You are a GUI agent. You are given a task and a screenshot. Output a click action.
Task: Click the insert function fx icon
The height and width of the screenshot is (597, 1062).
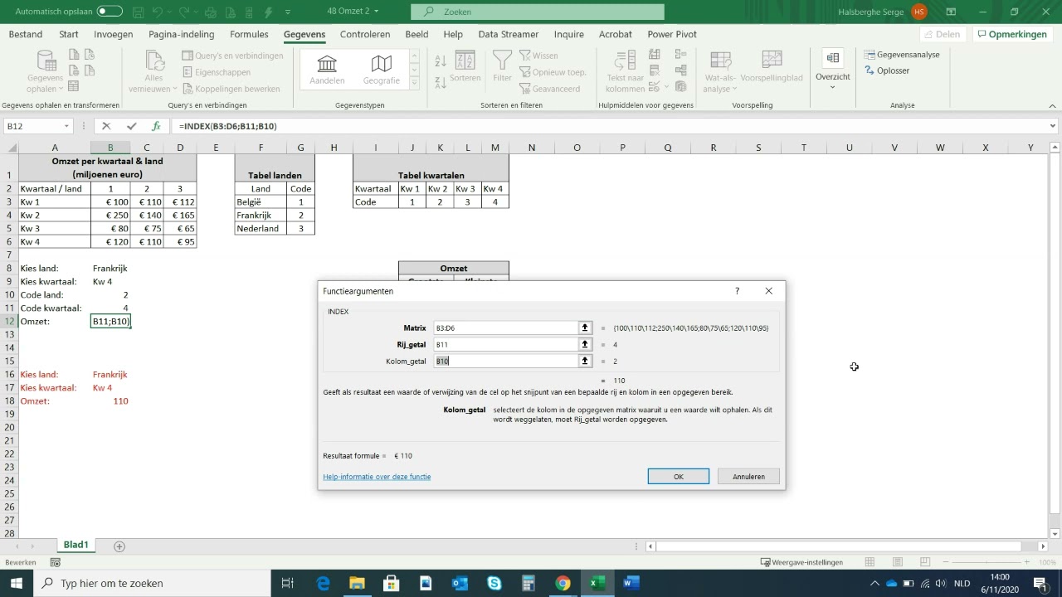point(155,126)
